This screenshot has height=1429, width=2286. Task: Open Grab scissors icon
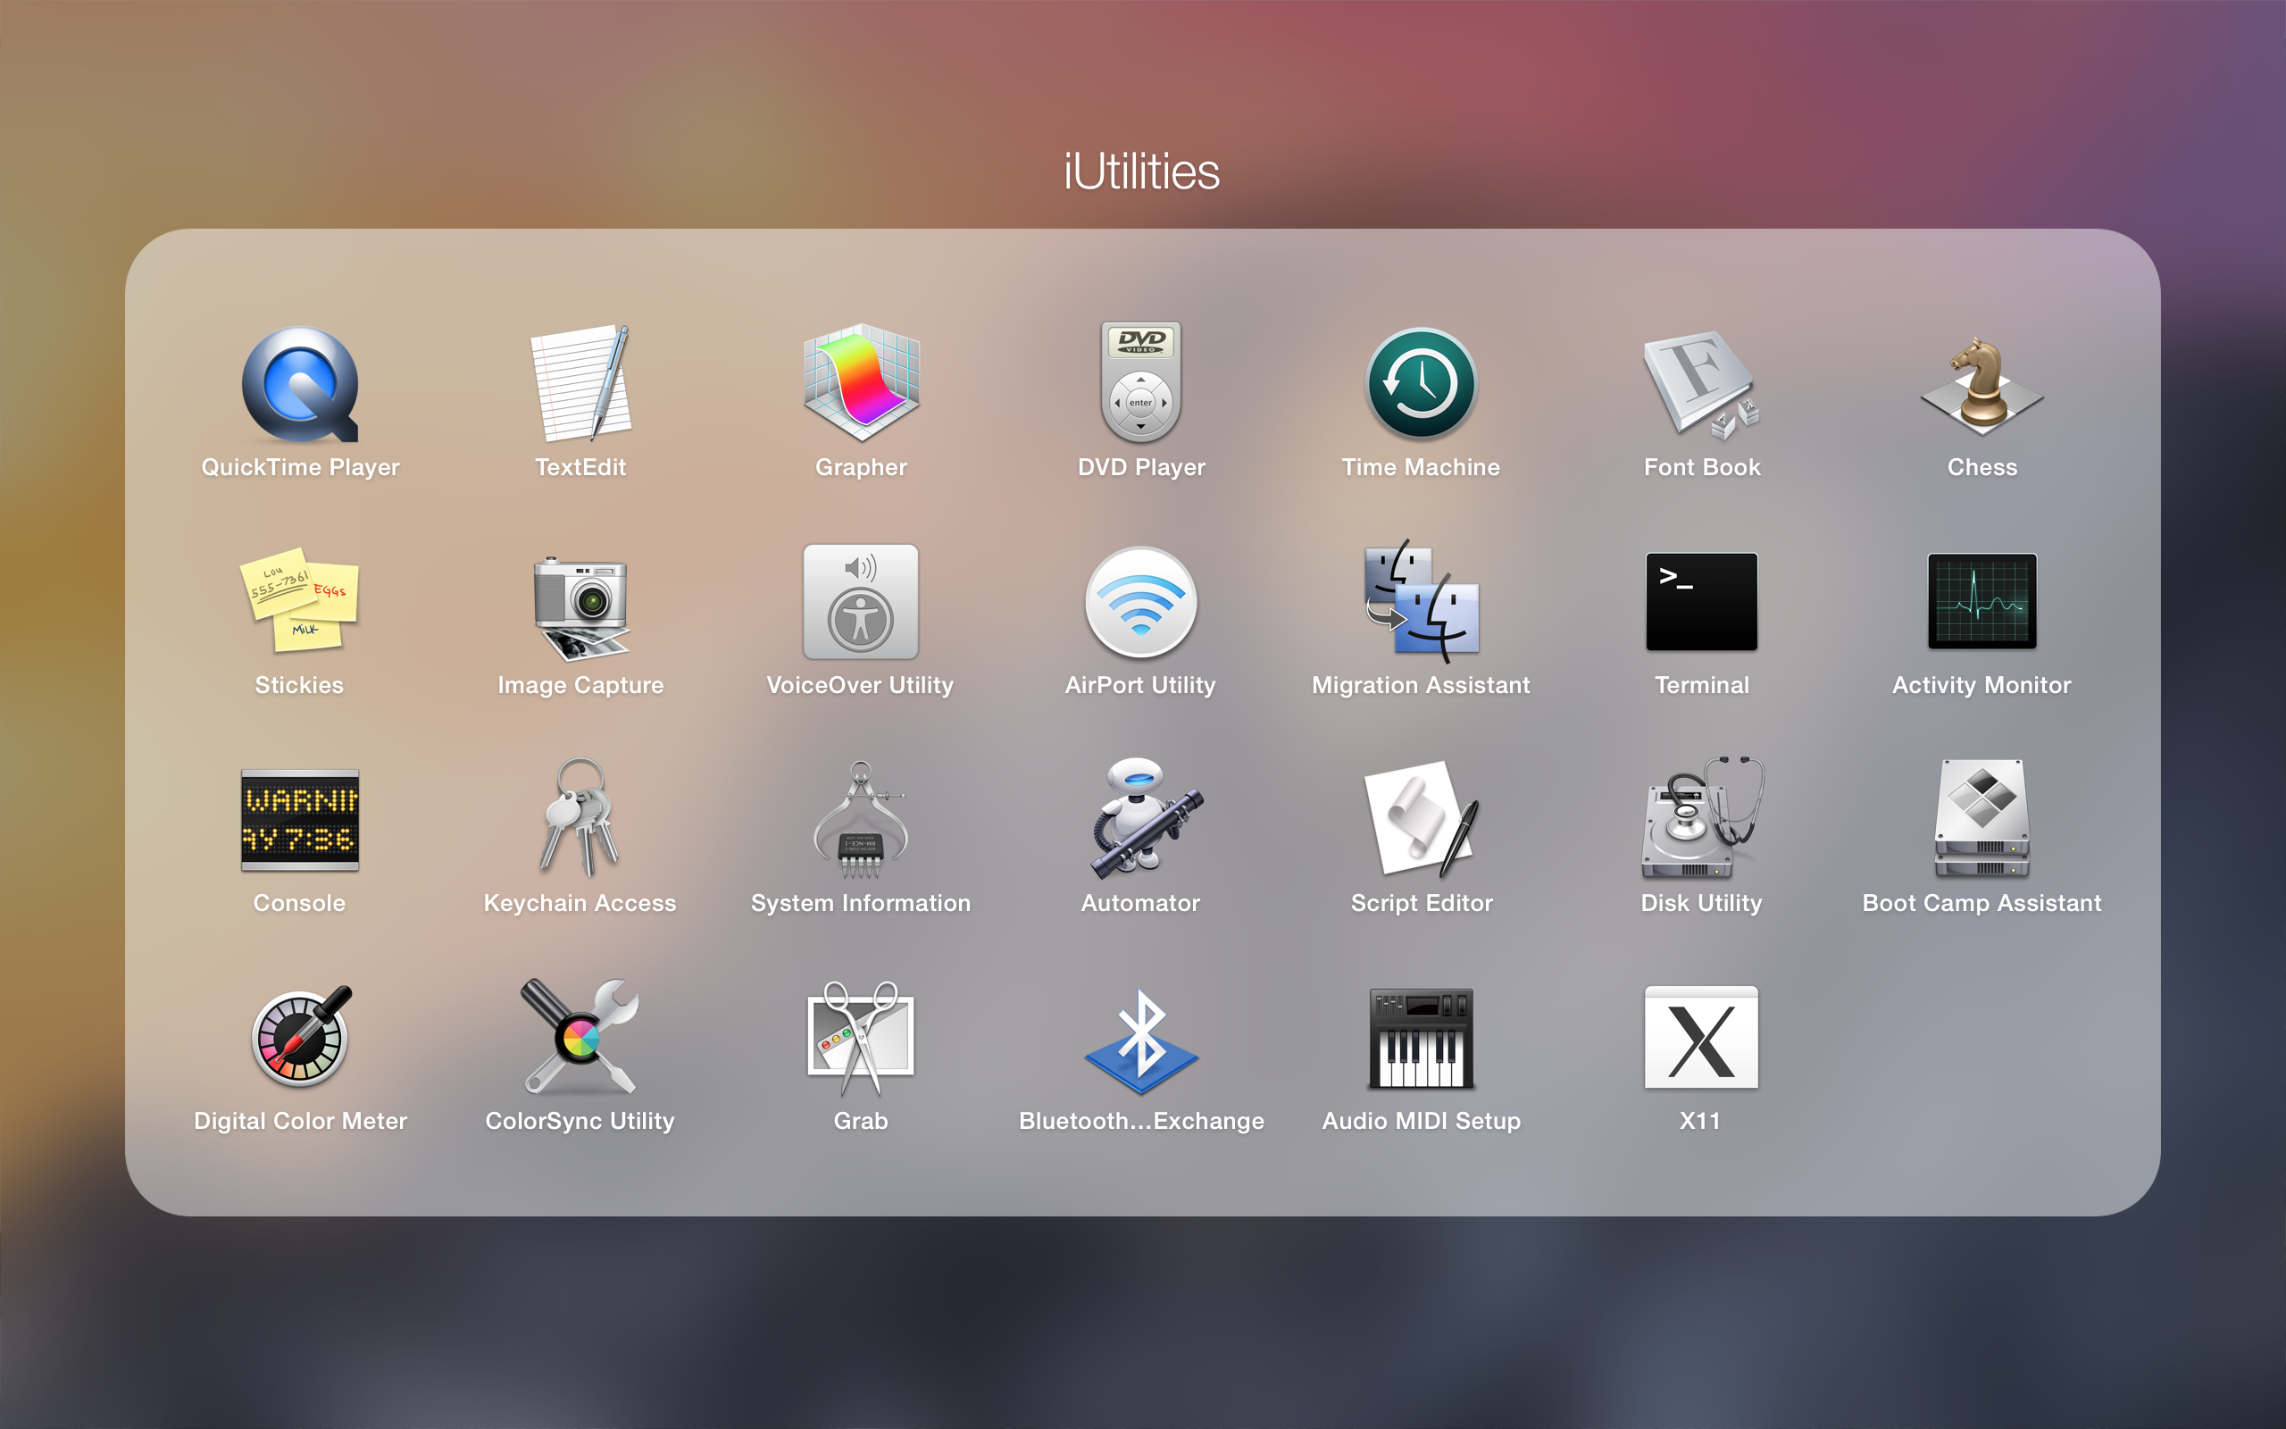click(x=861, y=1038)
